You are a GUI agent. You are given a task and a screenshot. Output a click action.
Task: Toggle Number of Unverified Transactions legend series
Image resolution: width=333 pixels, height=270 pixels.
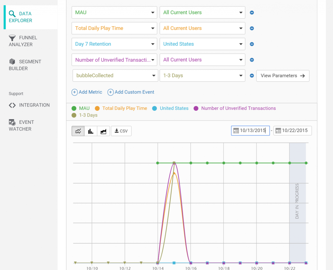pos(235,108)
